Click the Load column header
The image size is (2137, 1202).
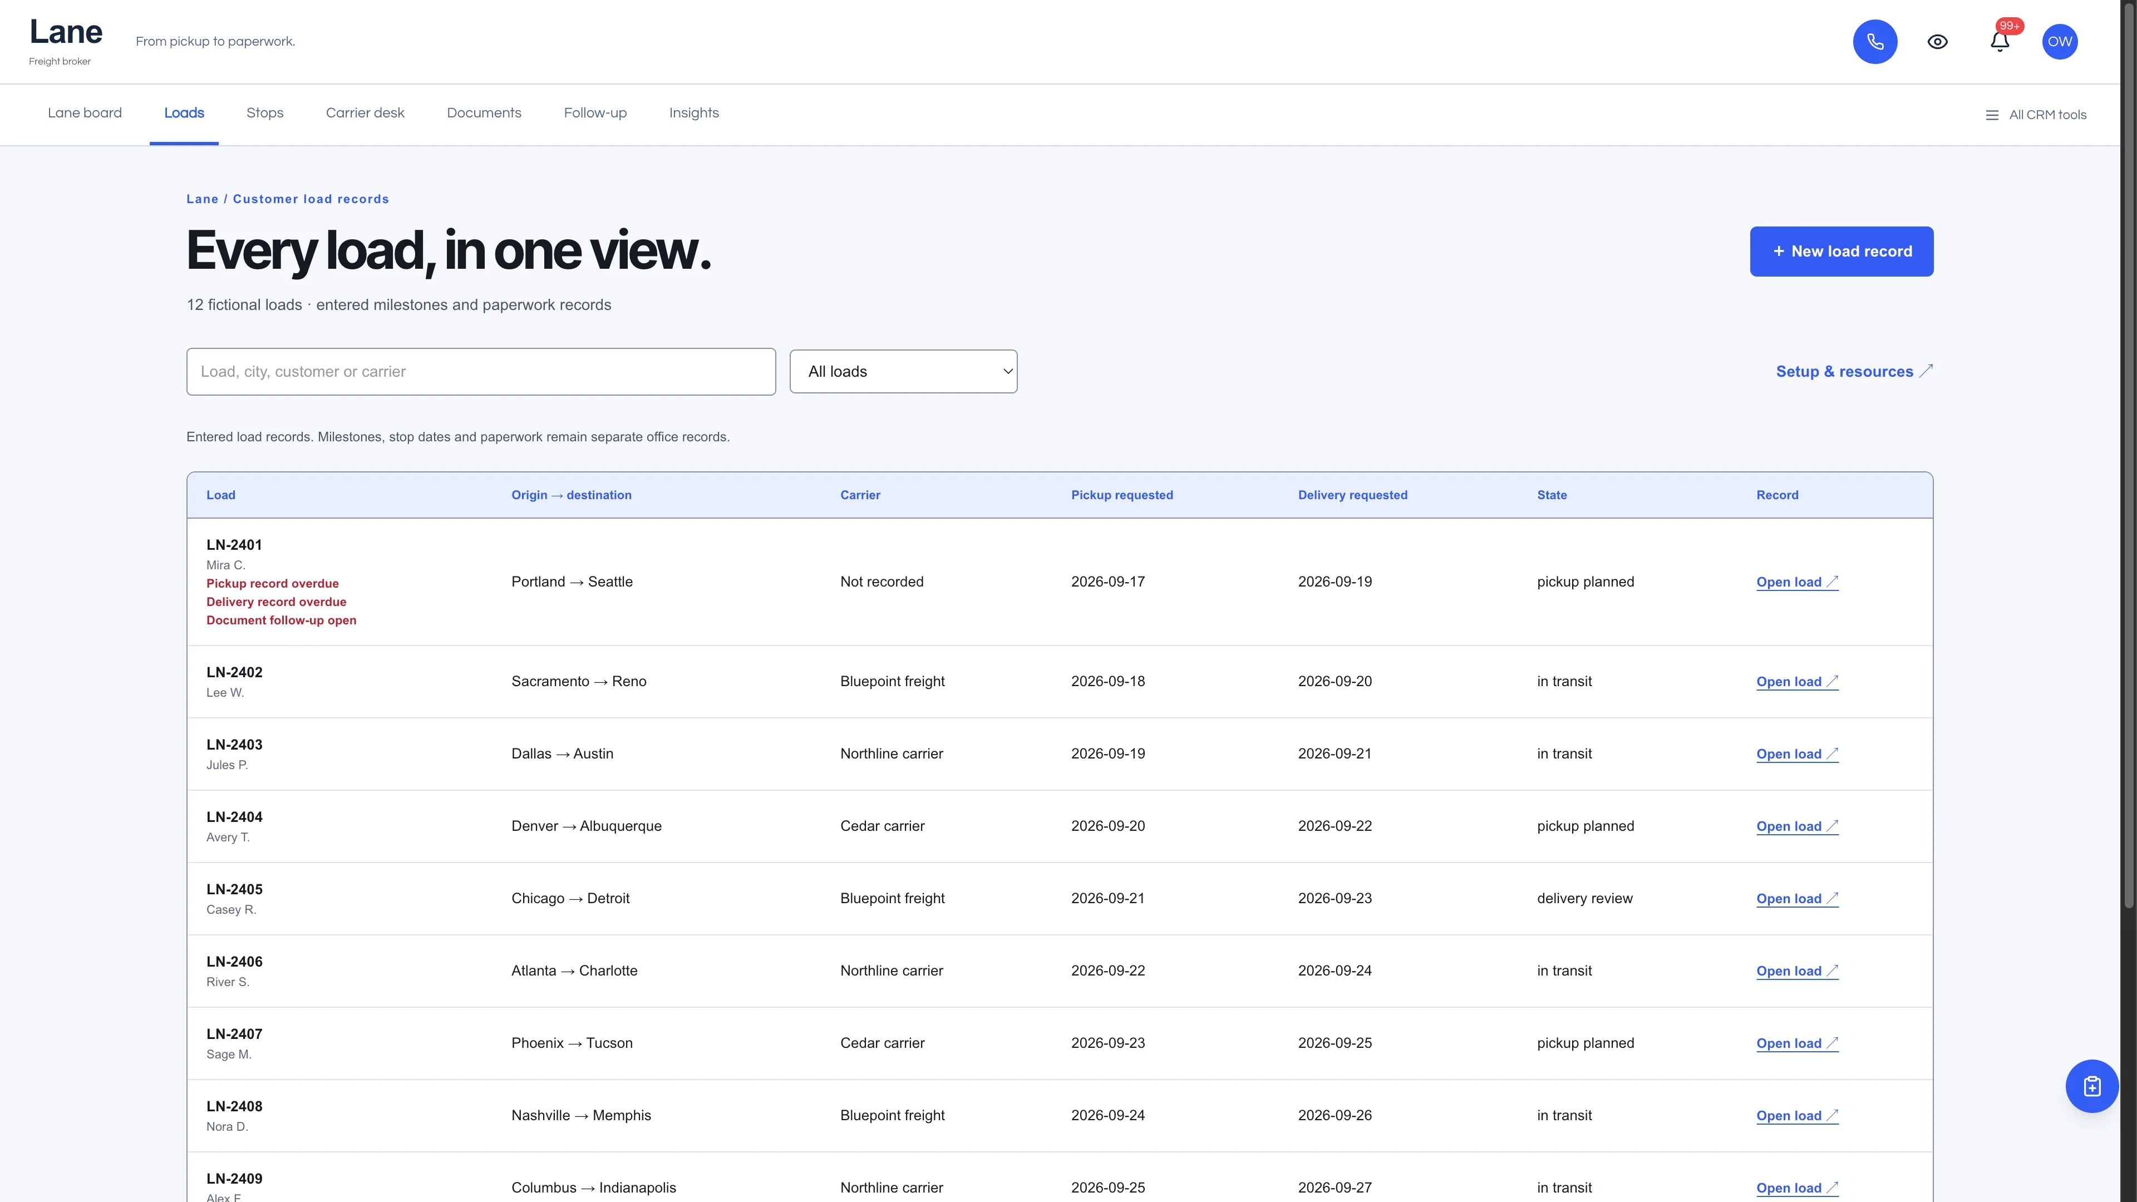coord(221,495)
